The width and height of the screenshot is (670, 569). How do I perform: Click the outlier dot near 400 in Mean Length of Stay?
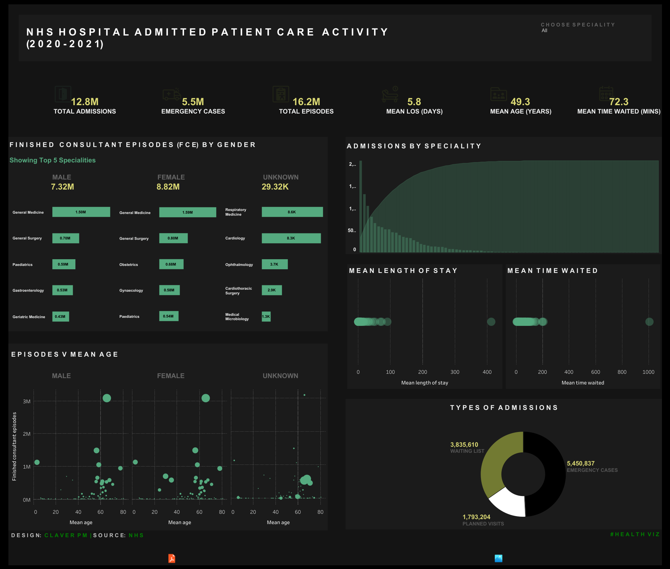491,322
